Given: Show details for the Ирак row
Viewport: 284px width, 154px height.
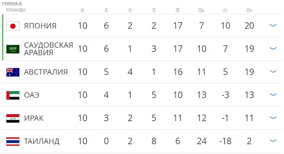Looking at the screenshot, I should [273, 117].
